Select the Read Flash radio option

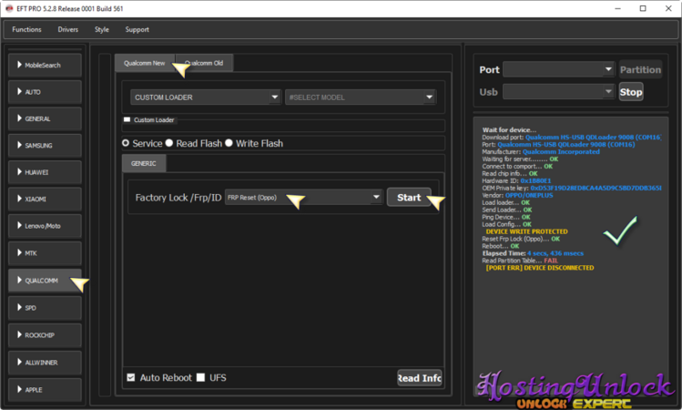click(x=170, y=143)
